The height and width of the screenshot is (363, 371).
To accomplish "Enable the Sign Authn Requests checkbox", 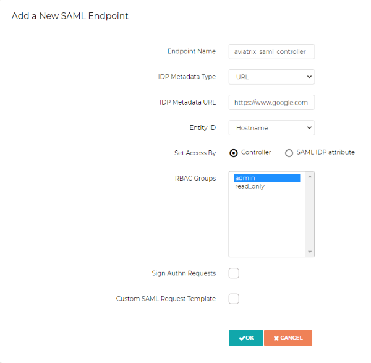I will pyautogui.click(x=234, y=273).
